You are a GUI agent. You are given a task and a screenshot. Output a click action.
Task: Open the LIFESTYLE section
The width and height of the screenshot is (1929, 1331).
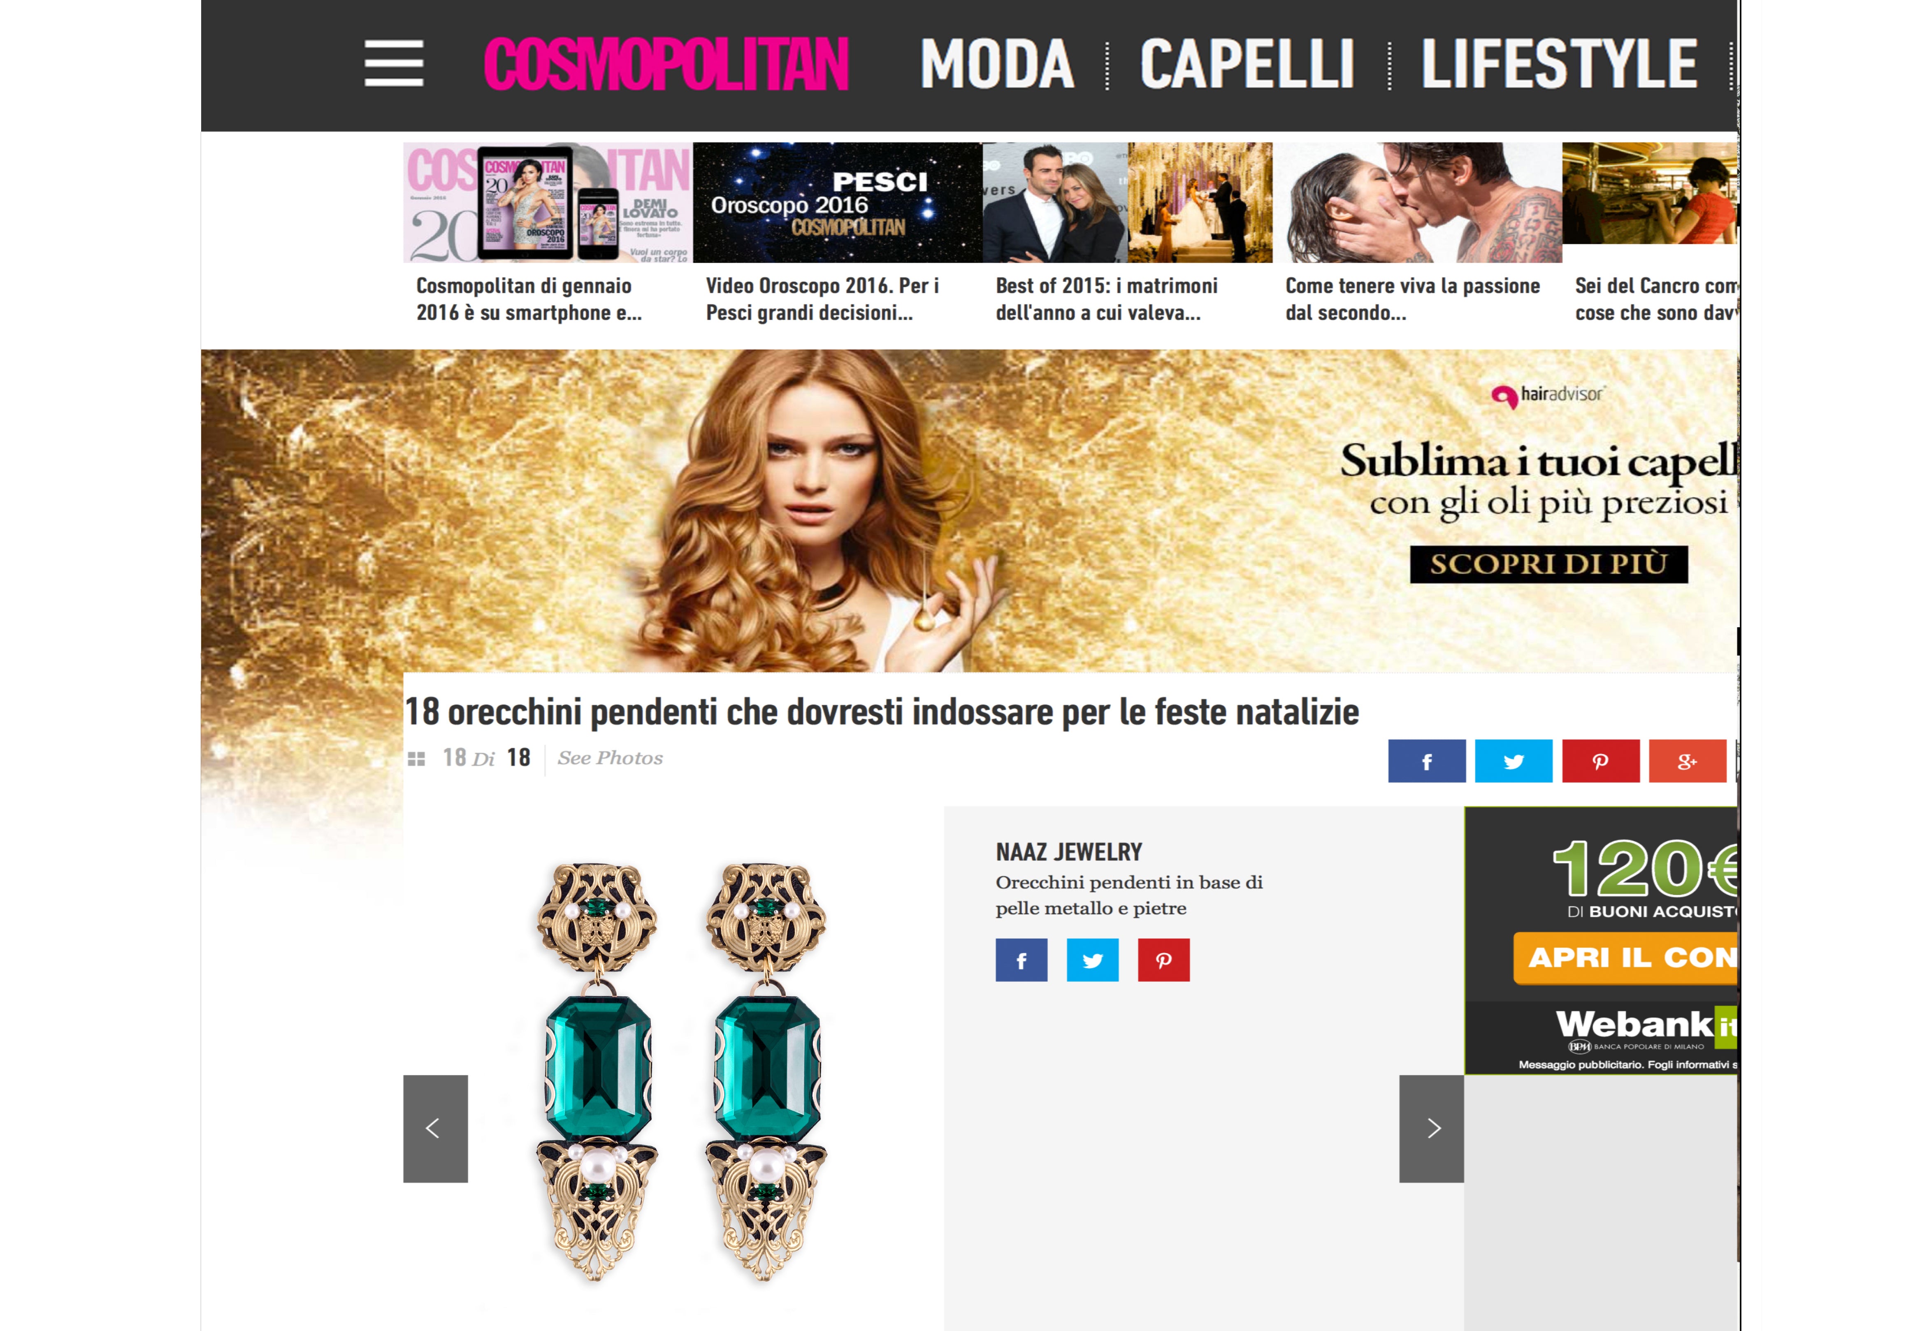point(1559,64)
